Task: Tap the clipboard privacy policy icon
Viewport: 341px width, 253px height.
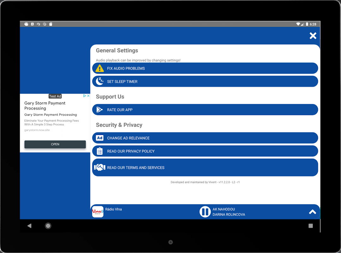Action: 100,151
